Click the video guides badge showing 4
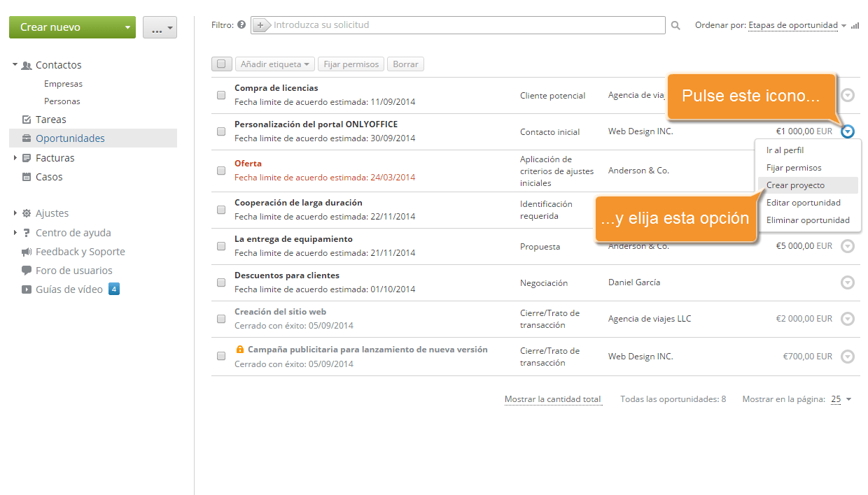 tap(114, 289)
